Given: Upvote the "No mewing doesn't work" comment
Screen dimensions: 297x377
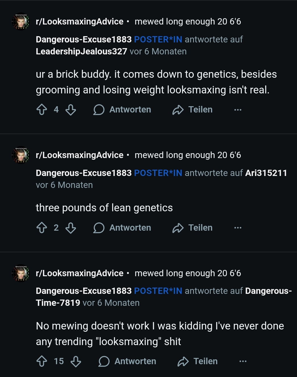Looking at the screenshot, I should click(x=42, y=361).
